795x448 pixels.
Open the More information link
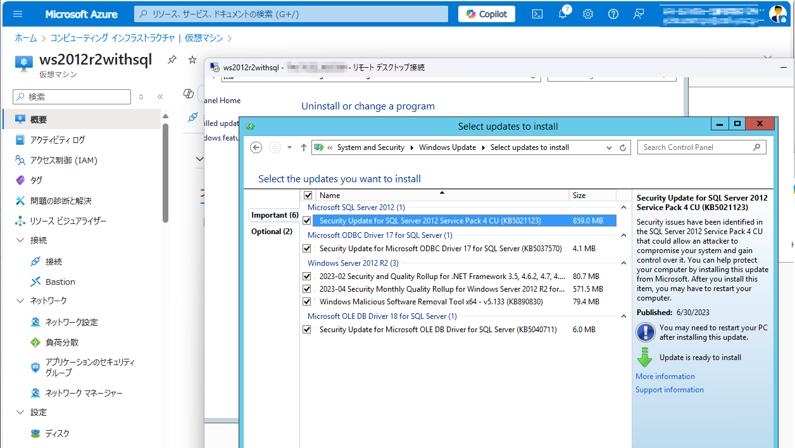pyautogui.click(x=665, y=376)
